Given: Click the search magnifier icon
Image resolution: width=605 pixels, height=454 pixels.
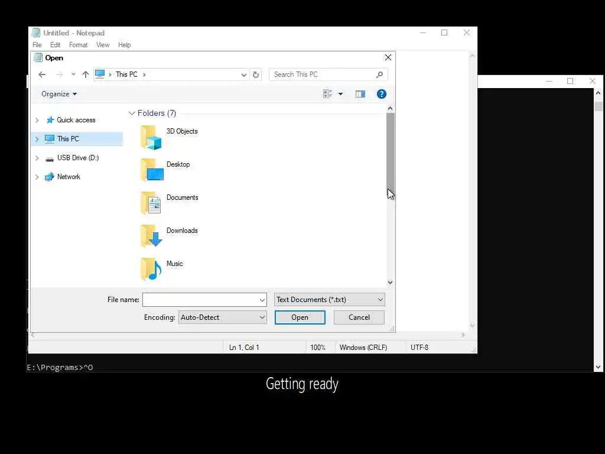Looking at the screenshot, I should pyautogui.click(x=380, y=74).
